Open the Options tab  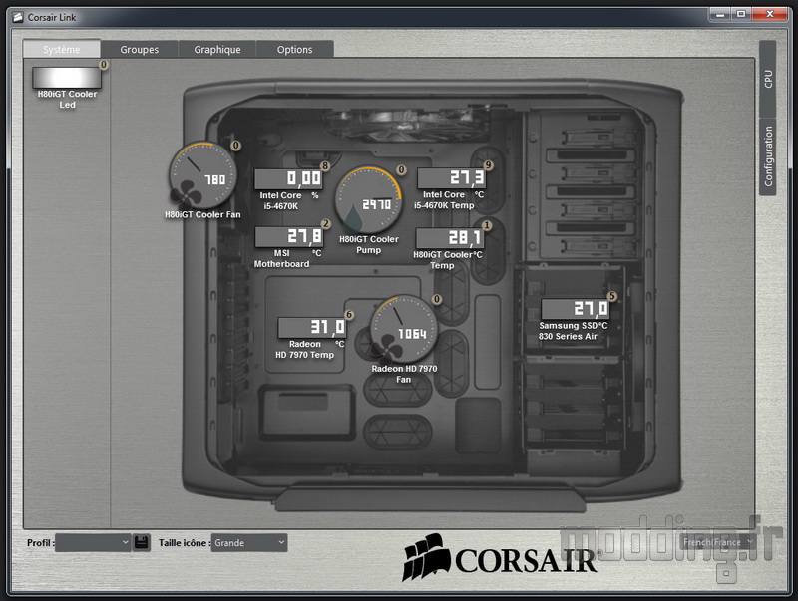pyautogui.click(x=294, y=49)
